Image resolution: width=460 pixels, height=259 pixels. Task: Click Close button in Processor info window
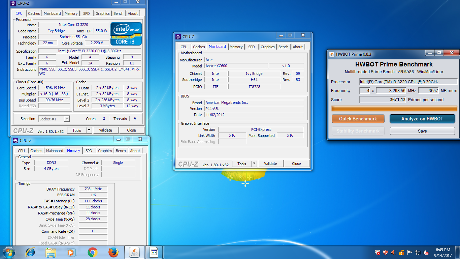tap(131, 130)
